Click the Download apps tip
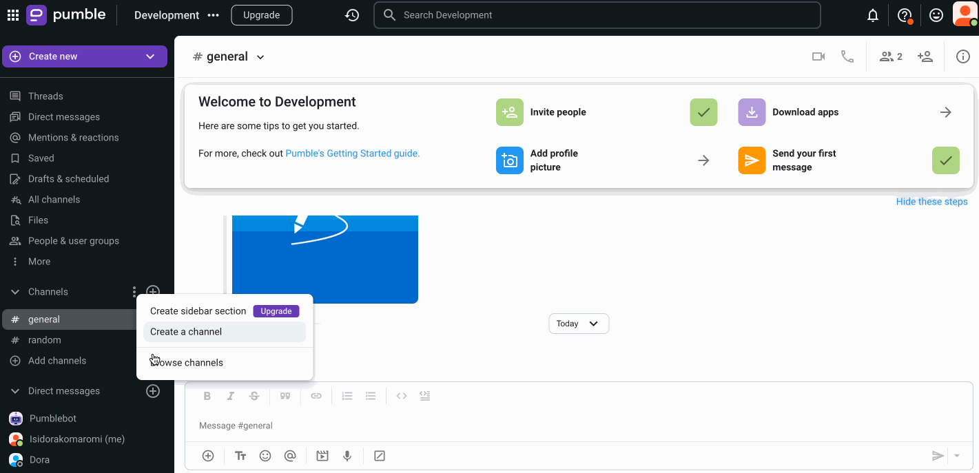979x473 pixels. pos(849,112)
